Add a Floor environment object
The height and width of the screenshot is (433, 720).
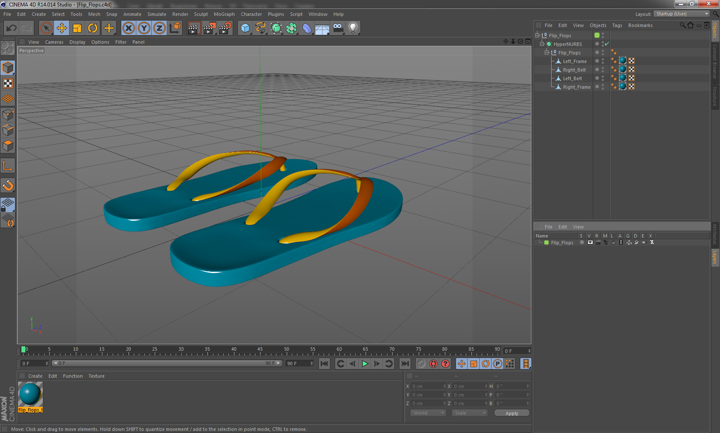click(322, 28)
